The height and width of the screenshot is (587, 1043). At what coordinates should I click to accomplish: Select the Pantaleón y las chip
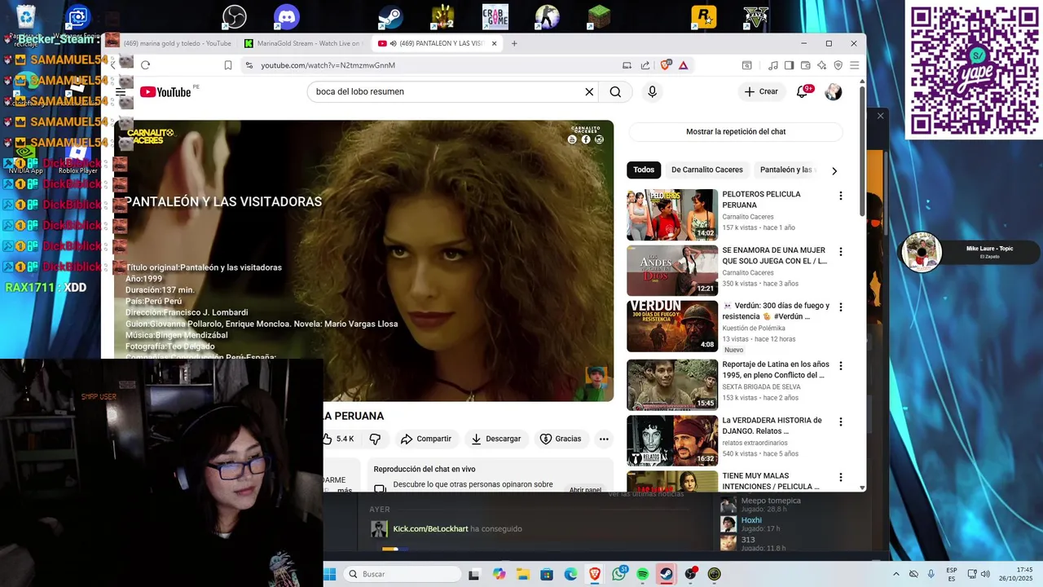(x=785, y=170)
